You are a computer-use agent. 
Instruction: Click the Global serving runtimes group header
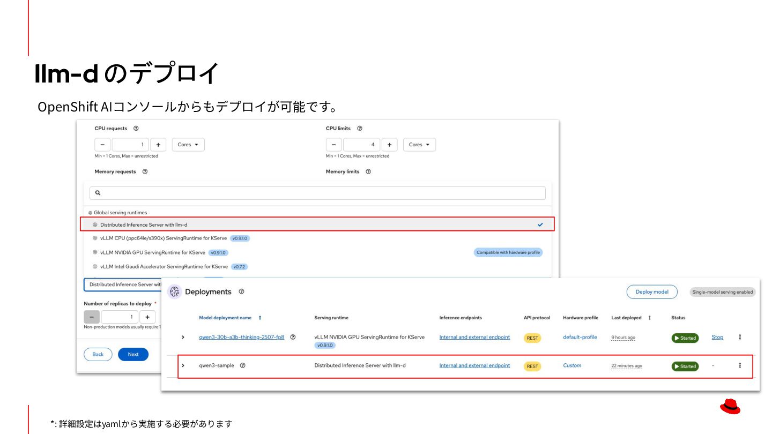point(117,213)
